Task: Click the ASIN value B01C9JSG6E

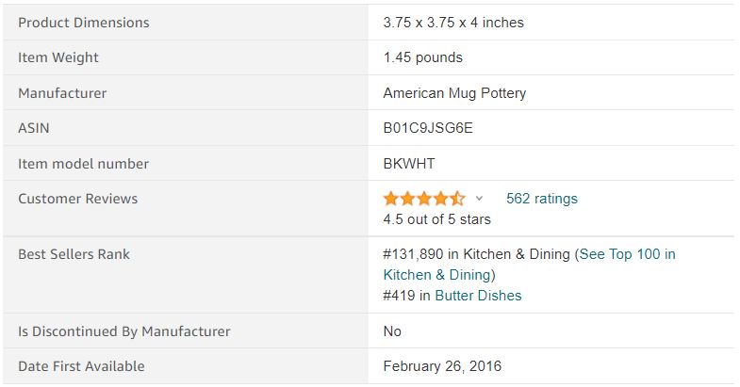Action: pos(428,128)
